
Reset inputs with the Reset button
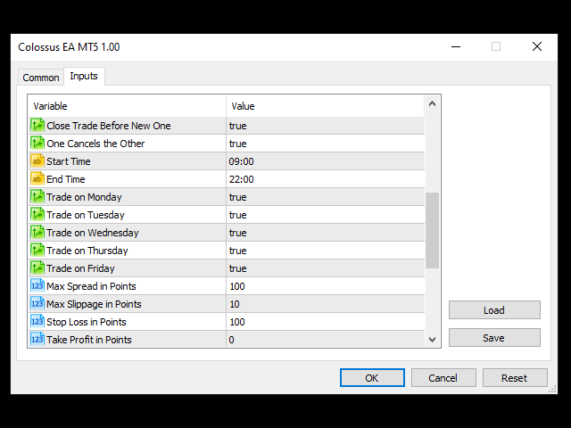pos(515,378)
